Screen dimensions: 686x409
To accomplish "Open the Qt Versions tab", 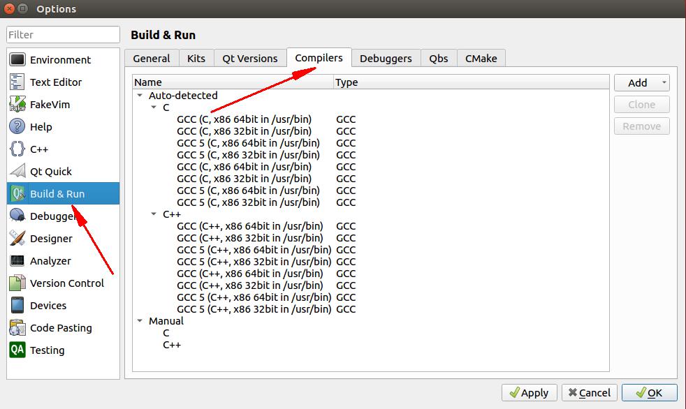I will (x=250, y=58).
